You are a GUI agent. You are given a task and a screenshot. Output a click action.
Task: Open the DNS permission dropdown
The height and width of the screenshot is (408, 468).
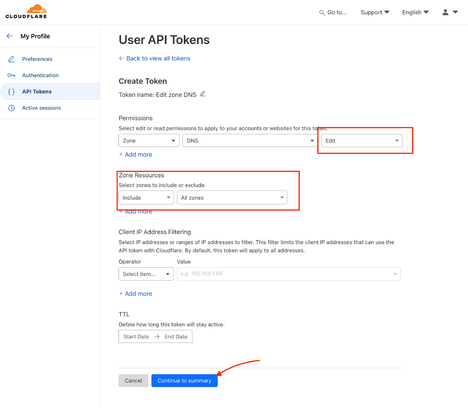[x=250, y=140]
